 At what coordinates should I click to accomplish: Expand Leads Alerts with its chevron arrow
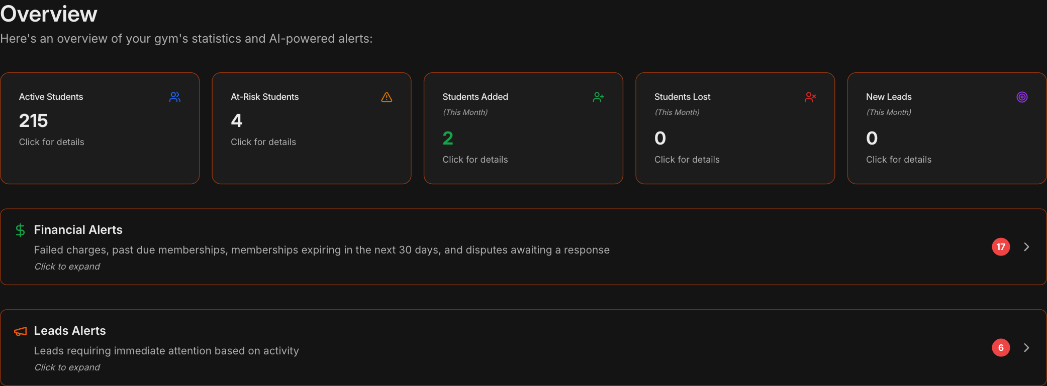pyautogui.click(x=1026, y=348)
